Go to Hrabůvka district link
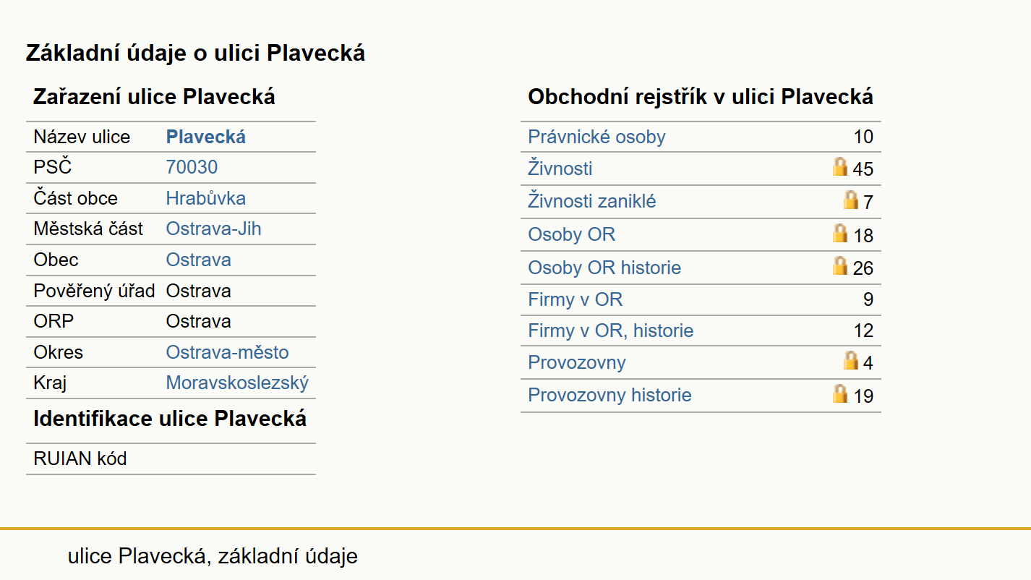Viewport: 1031px width, 580px height. (206, 198)
